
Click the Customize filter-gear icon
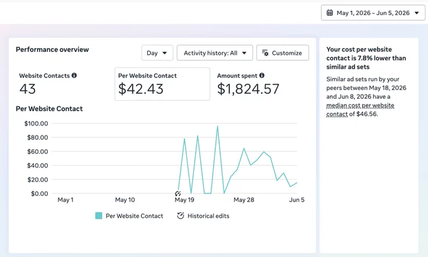pyautogui.click(x=265, y=53)
